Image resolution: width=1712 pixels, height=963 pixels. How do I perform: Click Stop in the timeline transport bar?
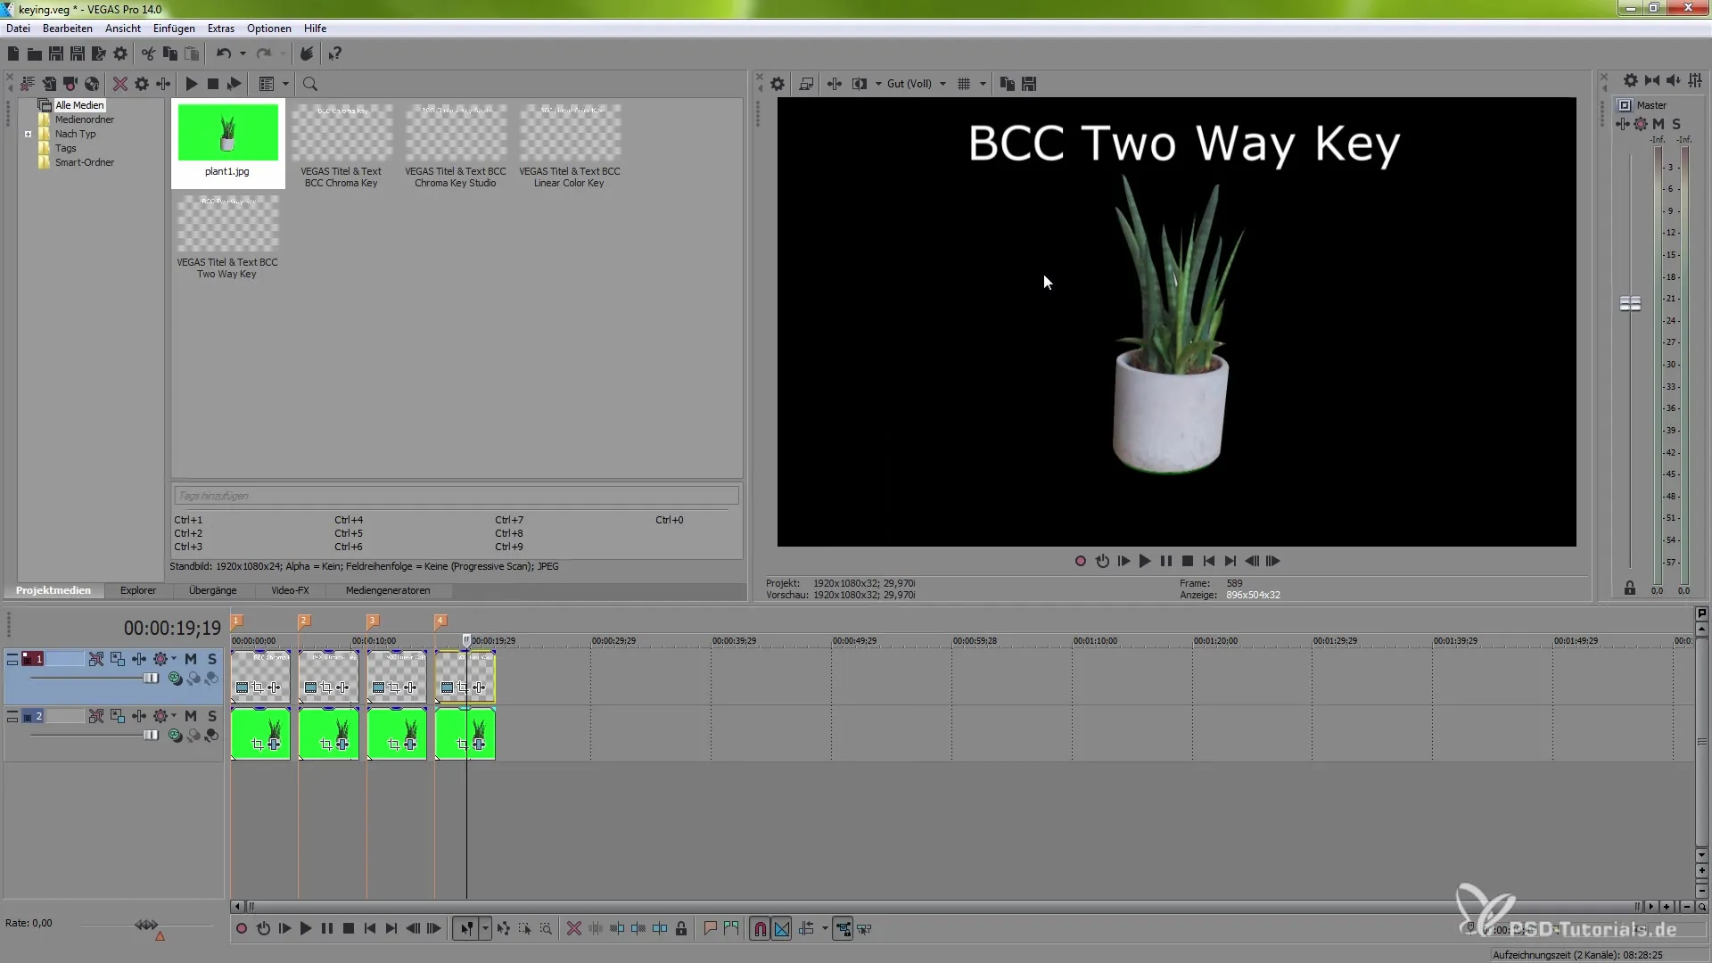tap(349, 929)
